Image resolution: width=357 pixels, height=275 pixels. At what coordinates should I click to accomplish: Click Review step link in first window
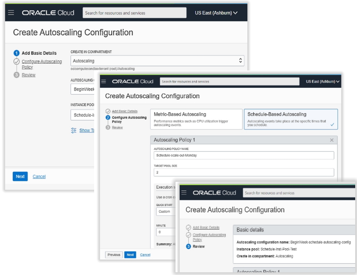29,75
